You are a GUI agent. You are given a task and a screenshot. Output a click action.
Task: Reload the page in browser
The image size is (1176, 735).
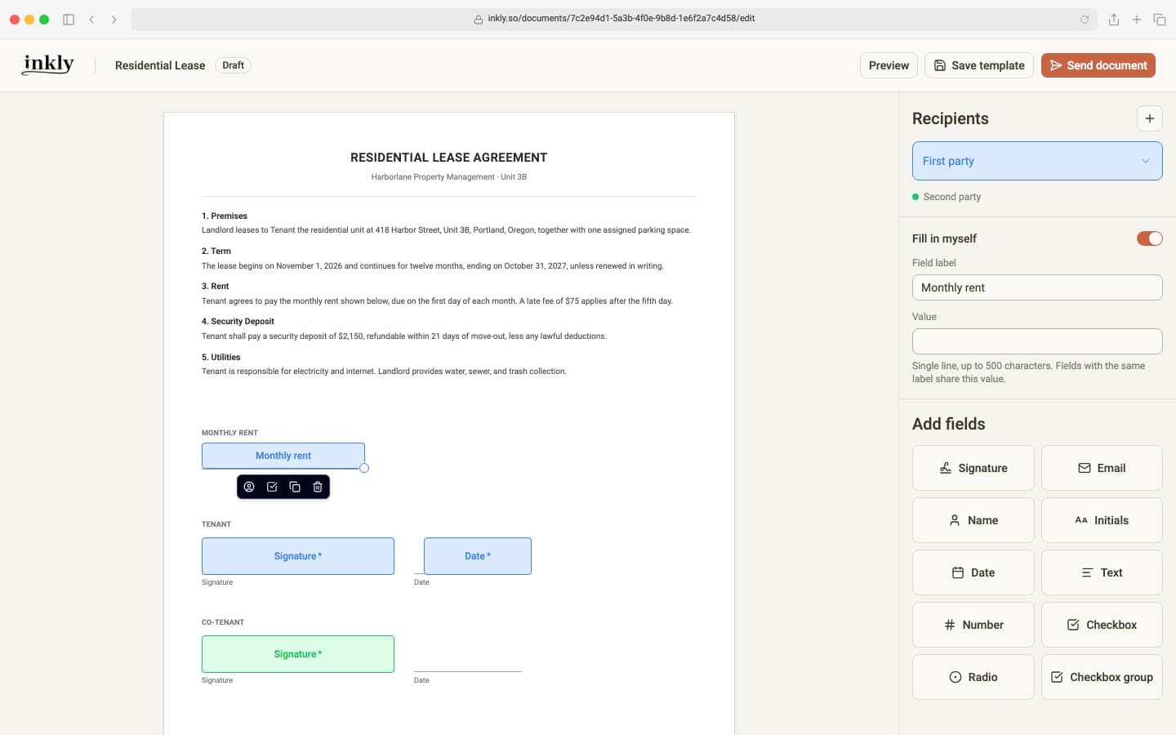1085,19
